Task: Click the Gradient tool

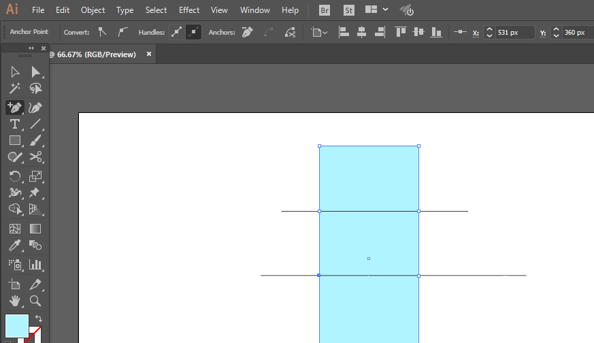Action: pos(36,229)
